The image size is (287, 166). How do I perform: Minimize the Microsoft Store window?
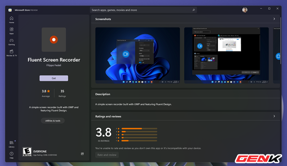point(261,9)
